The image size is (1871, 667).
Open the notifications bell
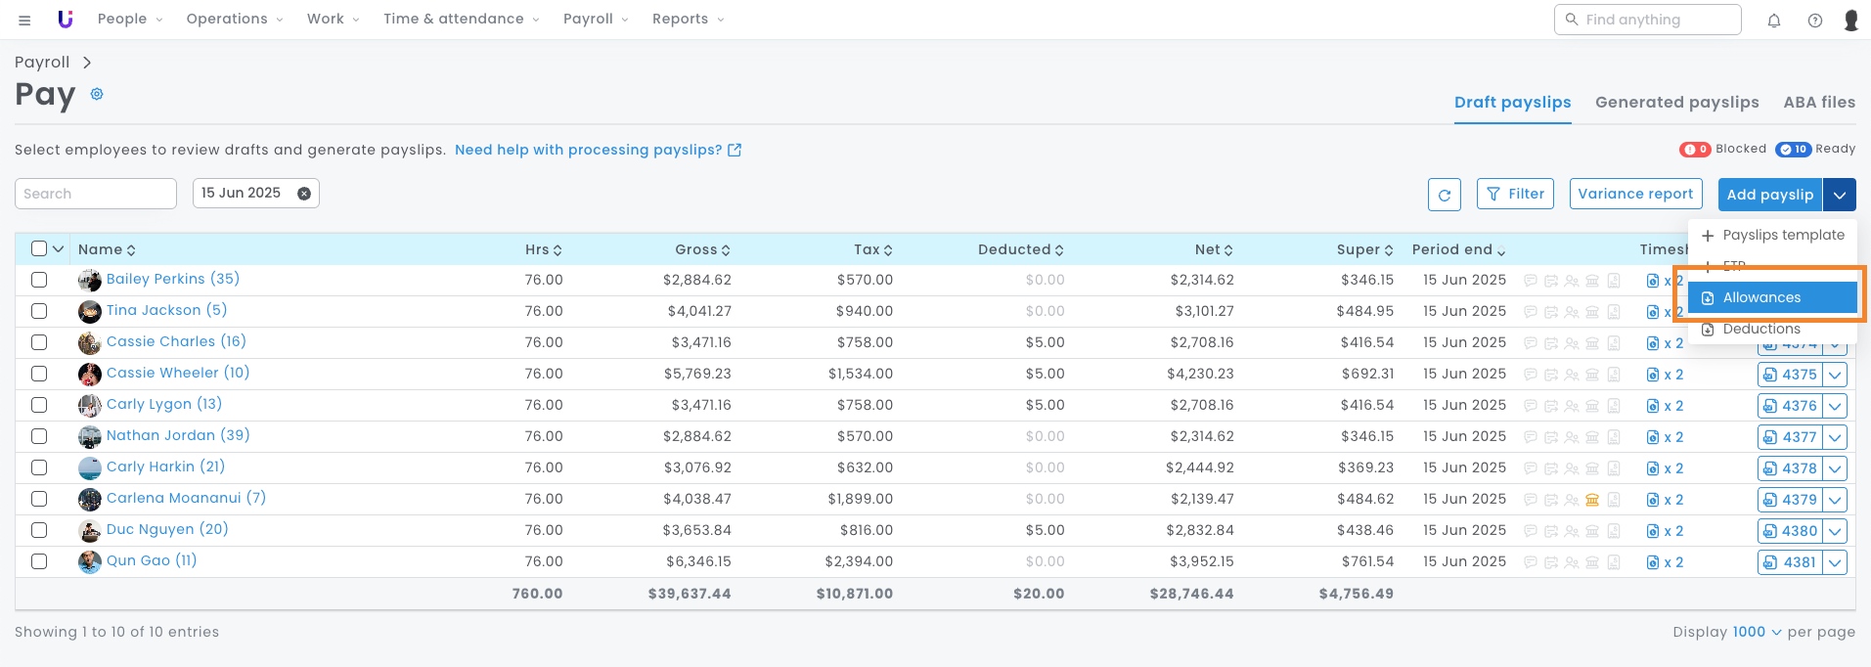tap(1773, 21)
